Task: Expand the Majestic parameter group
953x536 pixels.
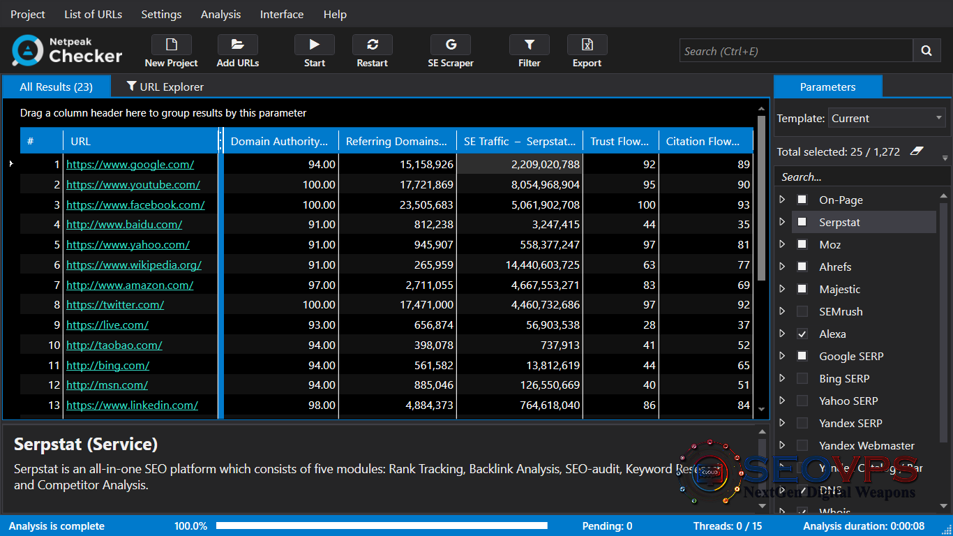Action: click(782, 289)
